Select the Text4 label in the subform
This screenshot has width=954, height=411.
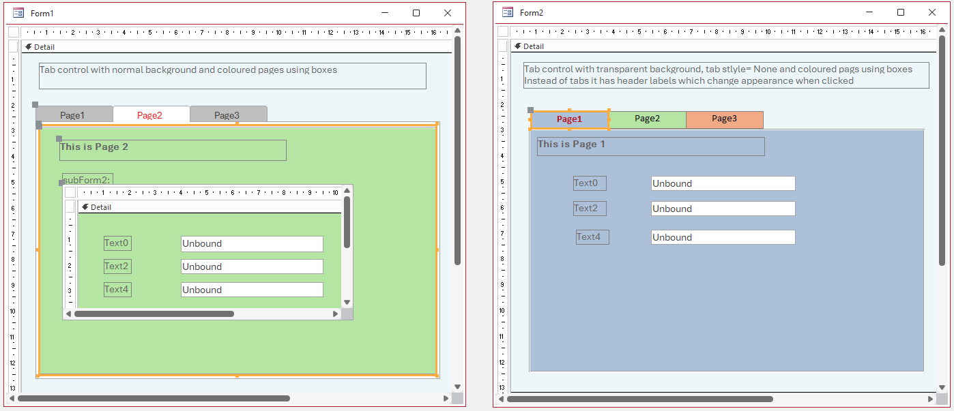(x=117, y=290)
